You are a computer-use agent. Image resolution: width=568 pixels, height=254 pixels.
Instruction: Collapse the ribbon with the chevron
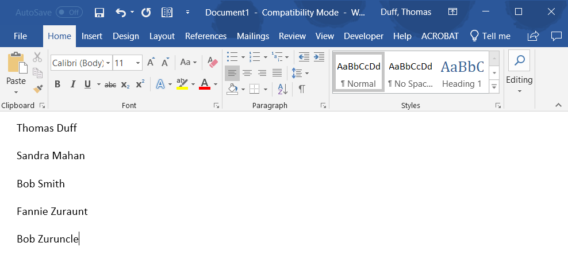[558, 105]
